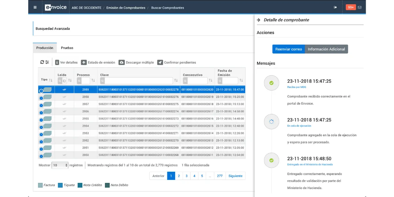
Task: Click the refresh table icon
Action: click(x=42, y=62)
